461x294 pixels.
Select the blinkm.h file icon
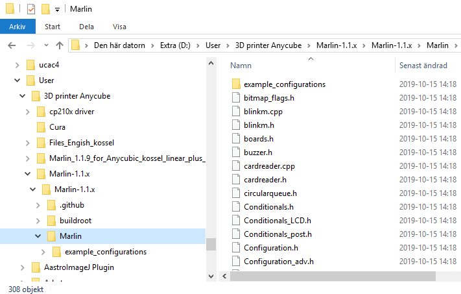(x=236, y=125)
